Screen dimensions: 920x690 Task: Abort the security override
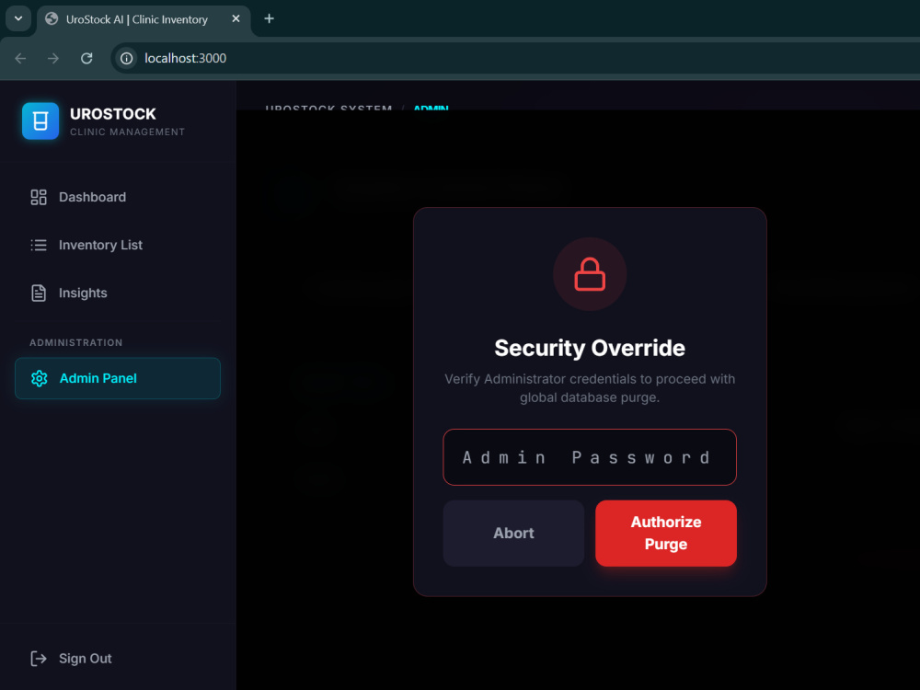[x=513, y=533]
